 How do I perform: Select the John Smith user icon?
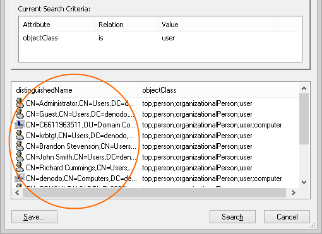coord(20,157)
